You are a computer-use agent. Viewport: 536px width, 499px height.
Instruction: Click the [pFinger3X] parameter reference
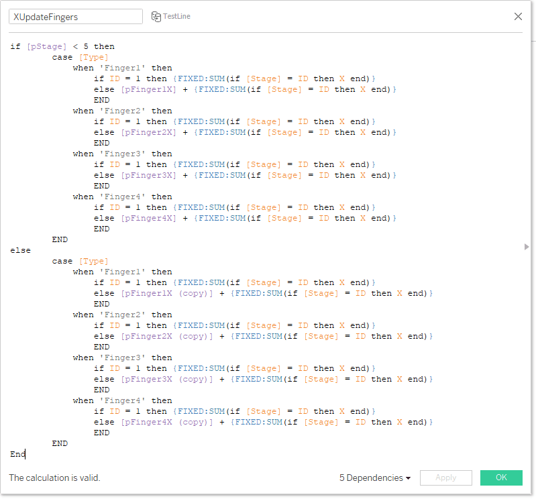148,175
